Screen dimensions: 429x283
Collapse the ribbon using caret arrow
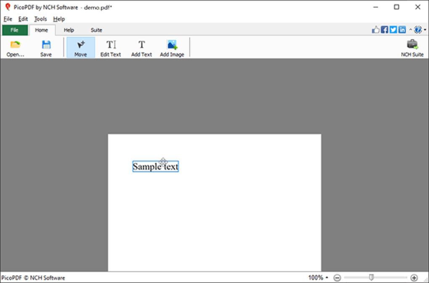click(410, 30)
